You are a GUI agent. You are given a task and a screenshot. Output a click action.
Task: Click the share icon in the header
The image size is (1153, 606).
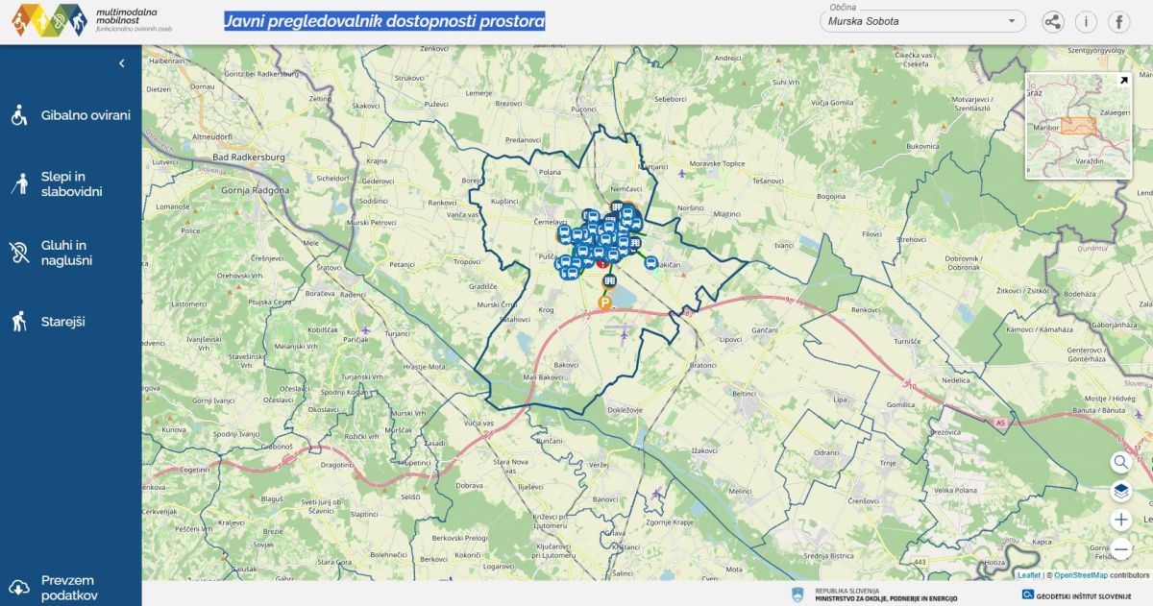click(x=1053, y=22)
